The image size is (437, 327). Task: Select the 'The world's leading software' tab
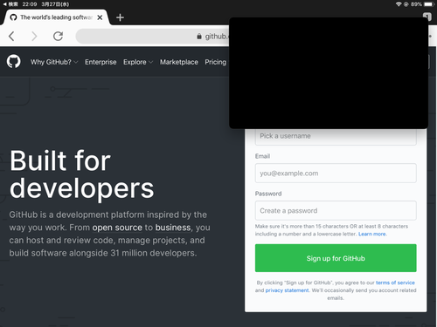(x=56, y=17)
